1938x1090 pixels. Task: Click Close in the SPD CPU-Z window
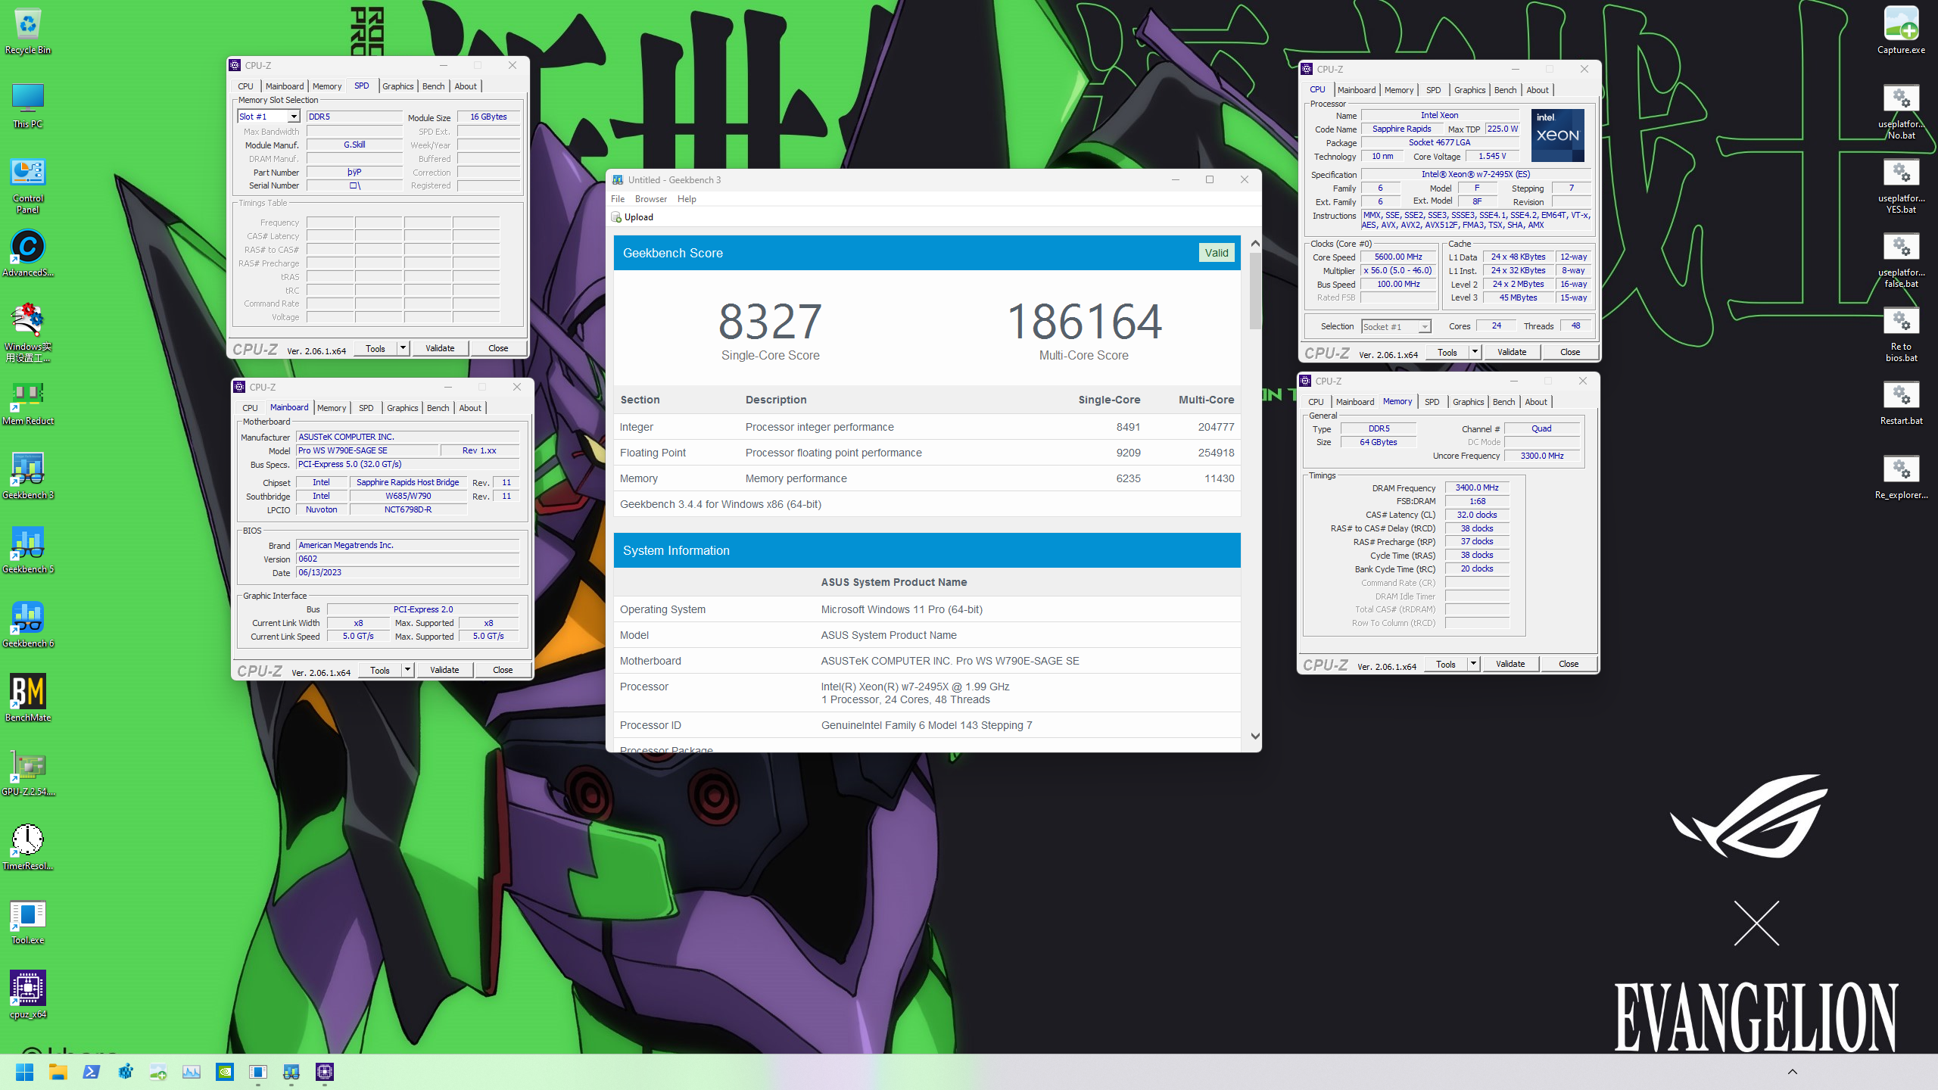[498, 348]
